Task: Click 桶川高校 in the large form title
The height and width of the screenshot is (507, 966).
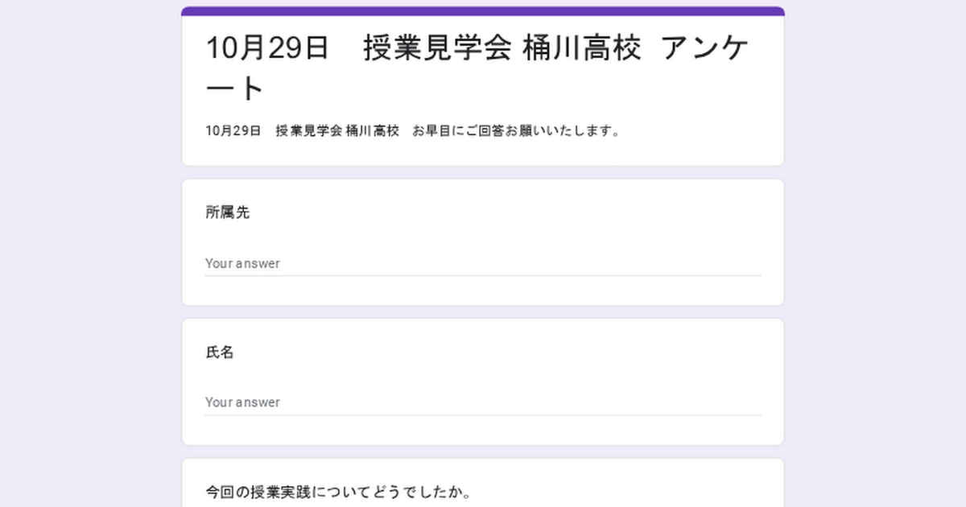Action: (582, 49)
